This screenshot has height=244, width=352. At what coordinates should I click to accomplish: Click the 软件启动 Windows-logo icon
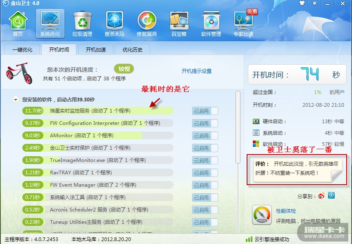pos(256,143)
